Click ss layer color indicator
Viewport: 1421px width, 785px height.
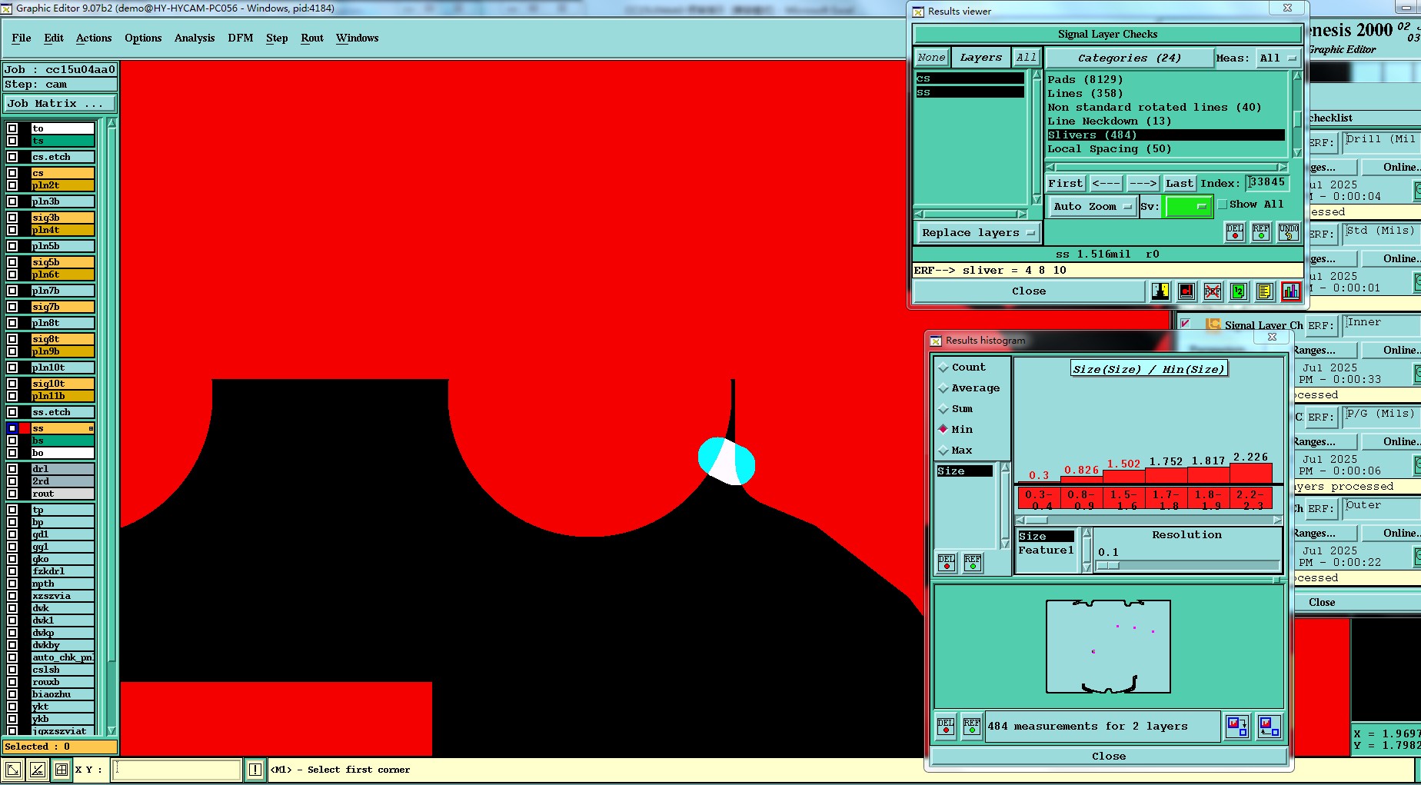pyautogui.click(x=25, y=428)
